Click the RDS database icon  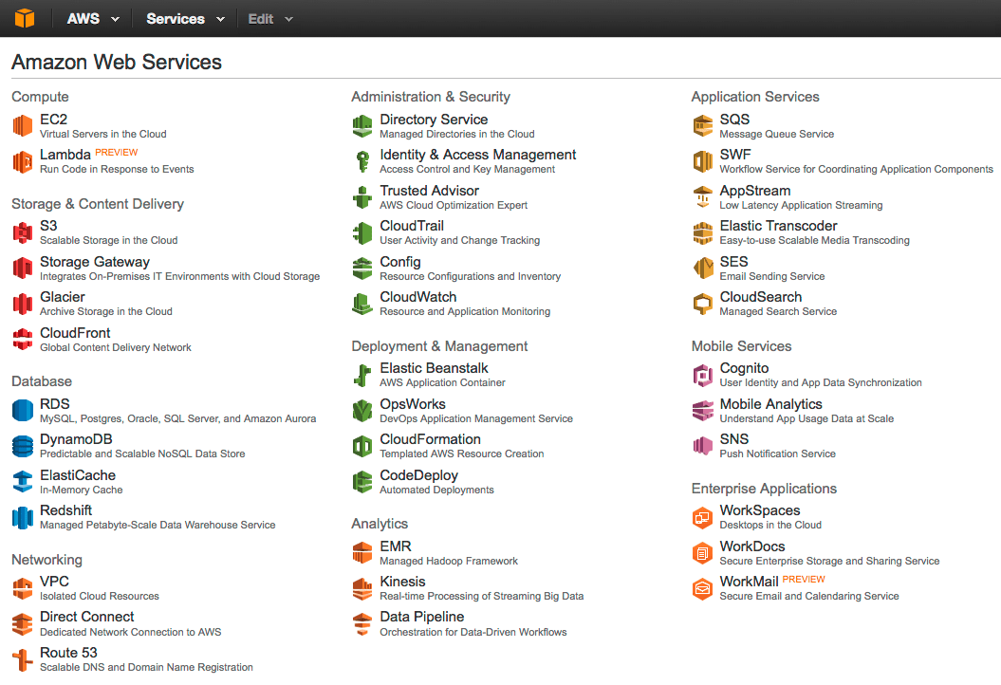point(23,409)
